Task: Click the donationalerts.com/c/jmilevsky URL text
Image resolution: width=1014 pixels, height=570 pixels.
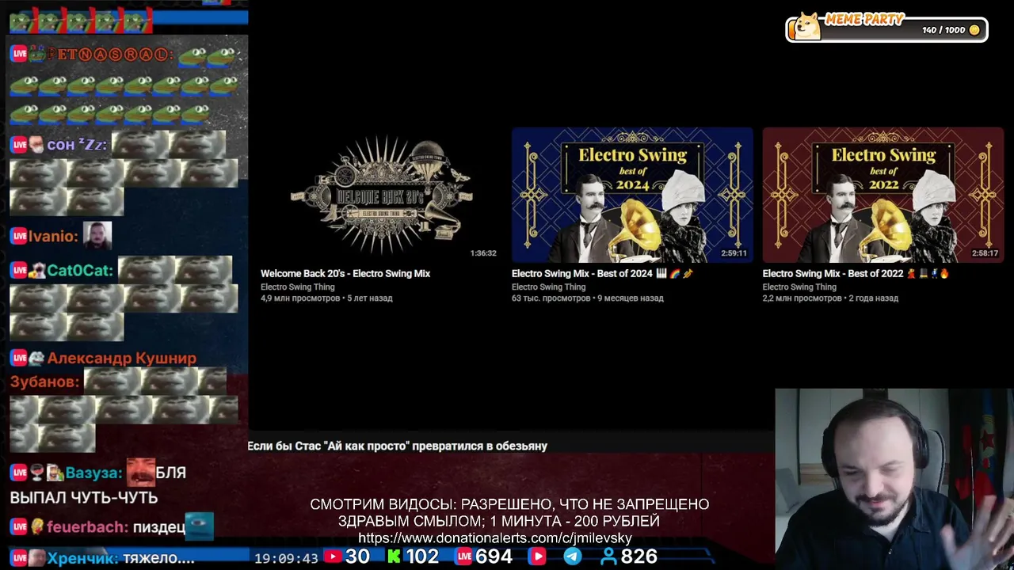Action: click(495, 538)
